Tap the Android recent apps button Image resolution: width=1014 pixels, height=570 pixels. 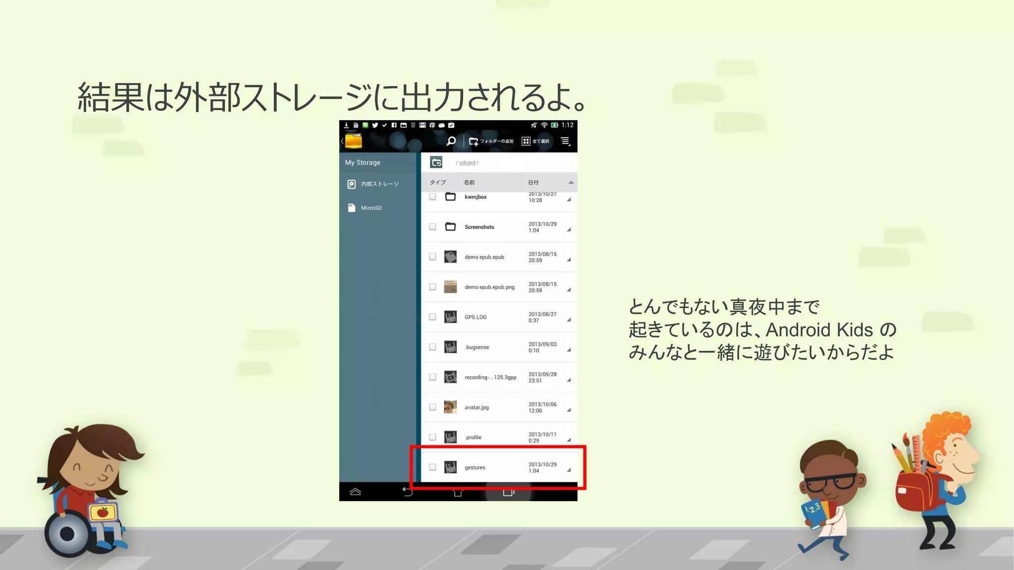[x=508, y=492]
